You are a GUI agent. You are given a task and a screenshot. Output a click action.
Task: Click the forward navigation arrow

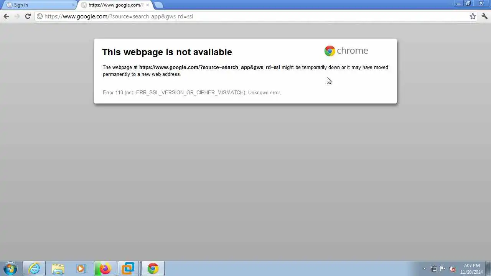click(17, 16)
